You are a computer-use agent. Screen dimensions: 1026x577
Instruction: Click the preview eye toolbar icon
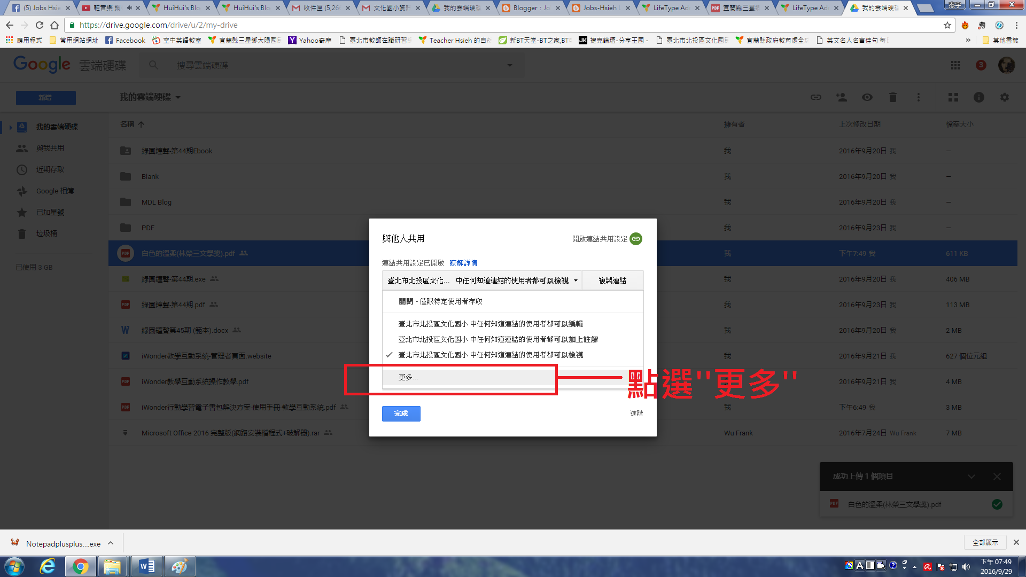[x=867, y=97]
